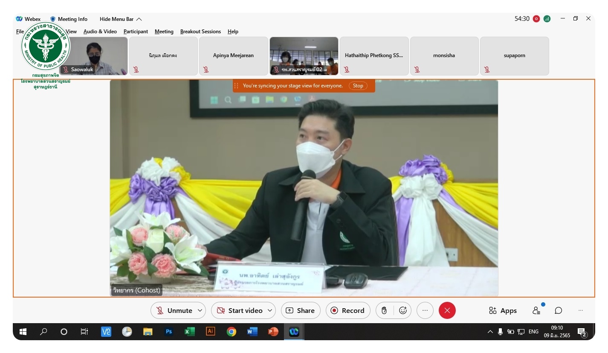Open the Chat panel icon

(558, 310)
